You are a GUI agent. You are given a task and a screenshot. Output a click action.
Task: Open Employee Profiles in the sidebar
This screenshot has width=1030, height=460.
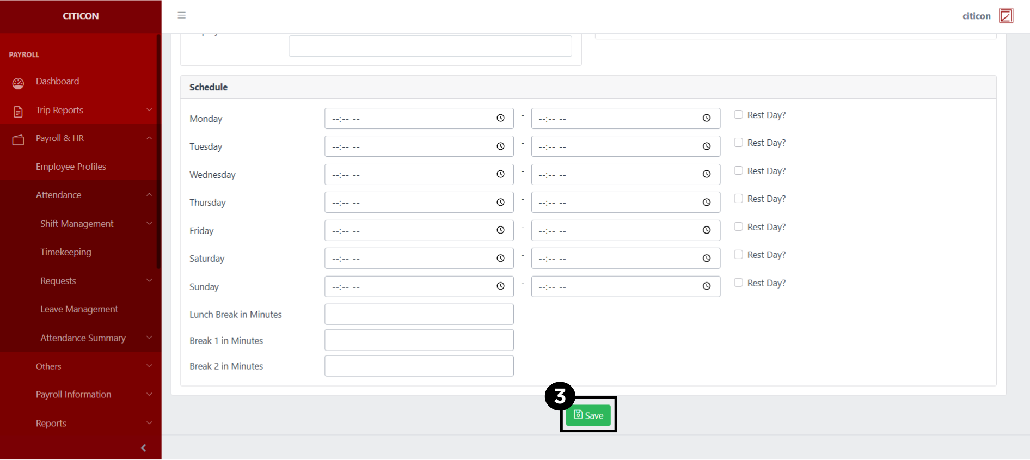click(71, 167)
